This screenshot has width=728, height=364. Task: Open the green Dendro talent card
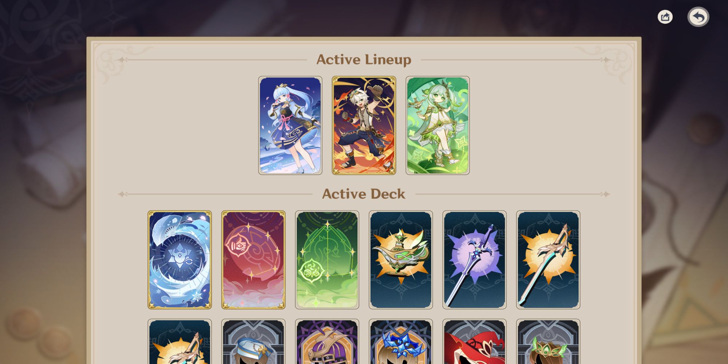pos(327,260)
